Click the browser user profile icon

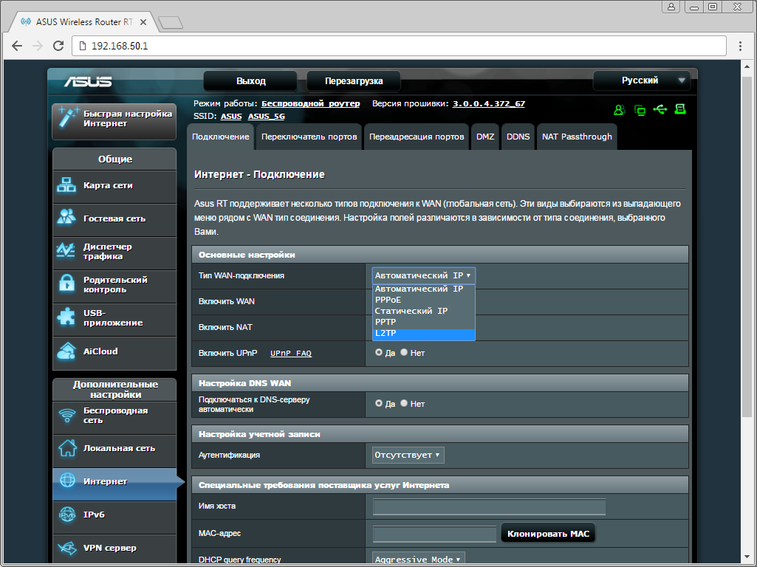coord(671,7)
